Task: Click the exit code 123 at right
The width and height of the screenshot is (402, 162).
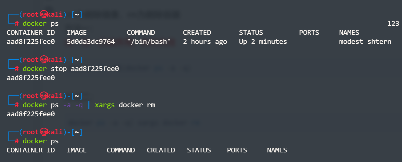Action: (x=393, y=24)
